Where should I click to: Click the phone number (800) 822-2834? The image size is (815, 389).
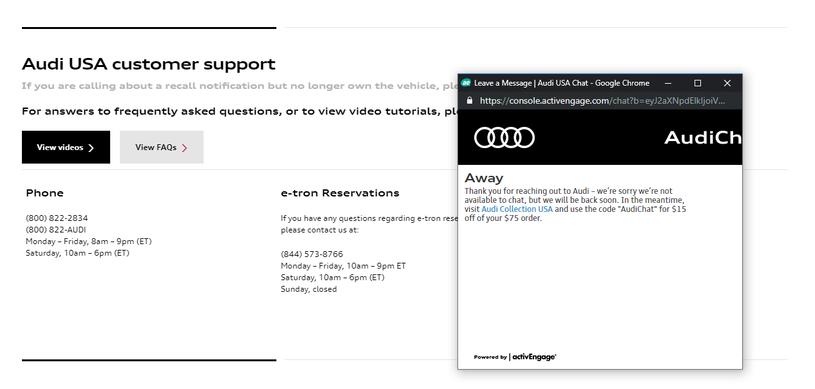pyautogui.click(x=56, y=218)
